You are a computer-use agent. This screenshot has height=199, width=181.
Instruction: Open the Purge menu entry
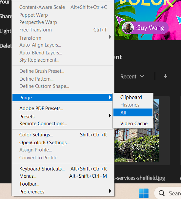[x=62, y=97]
